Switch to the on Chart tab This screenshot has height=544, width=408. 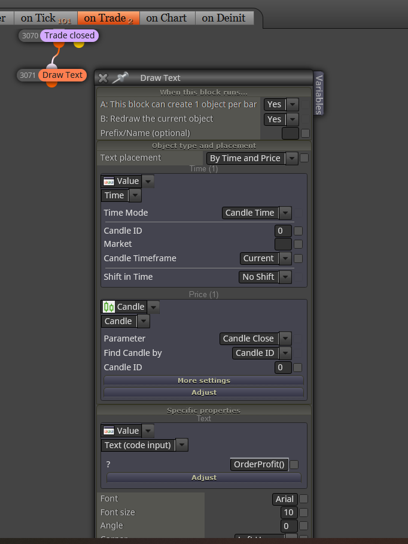[x=167, y=18]
